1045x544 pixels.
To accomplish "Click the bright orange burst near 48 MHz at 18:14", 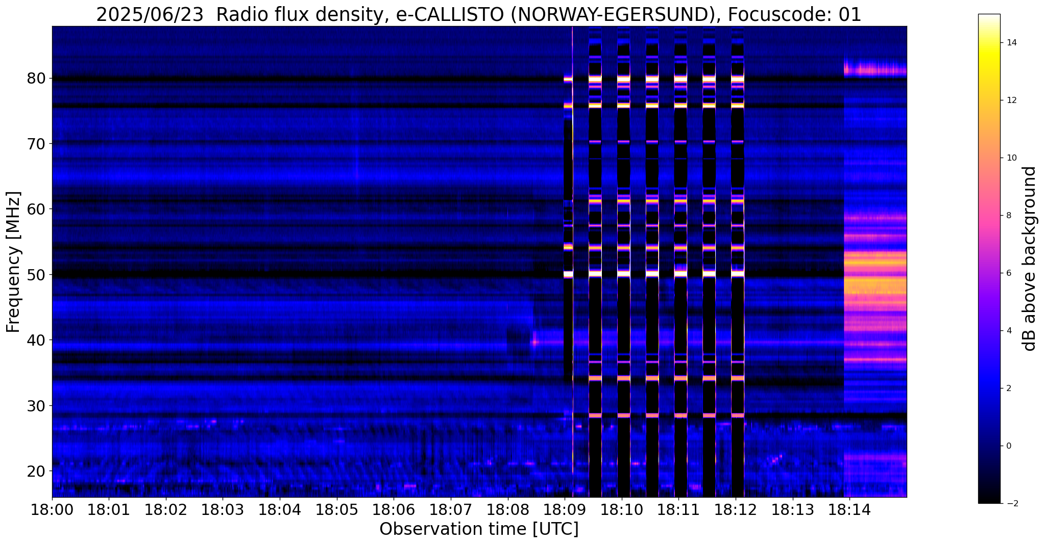I will tap(875, 286).
